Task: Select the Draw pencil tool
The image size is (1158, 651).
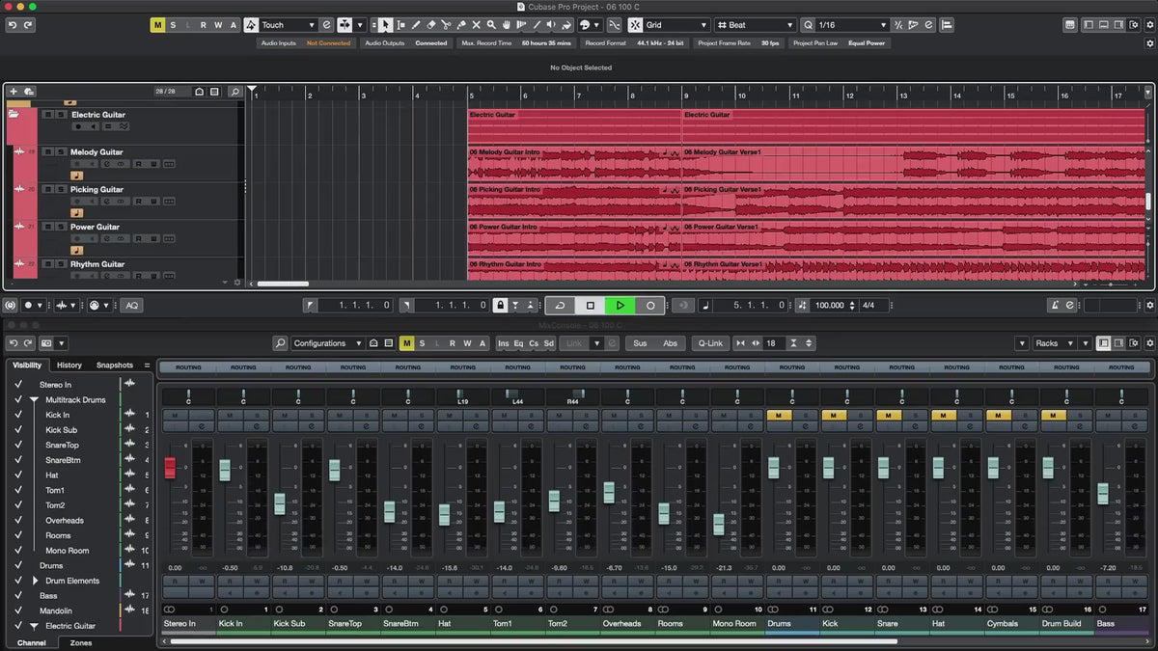Action: [x=416, y=25]
